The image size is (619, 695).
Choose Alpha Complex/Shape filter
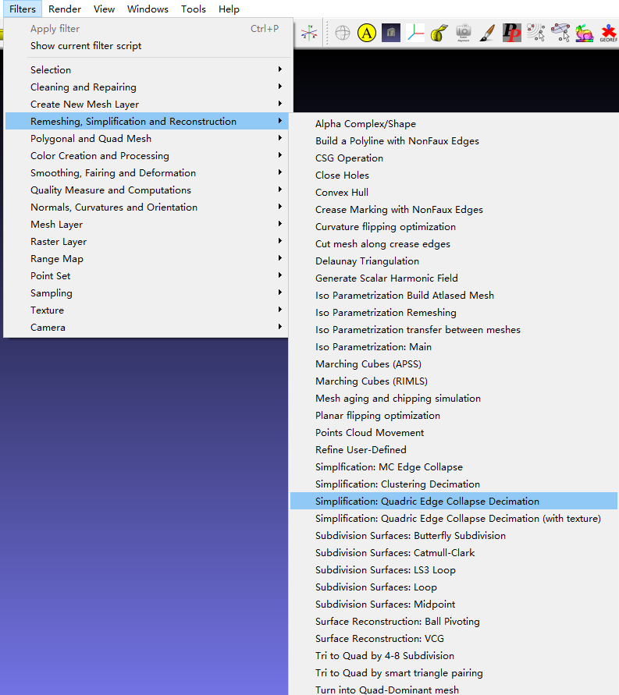point(454,124)
